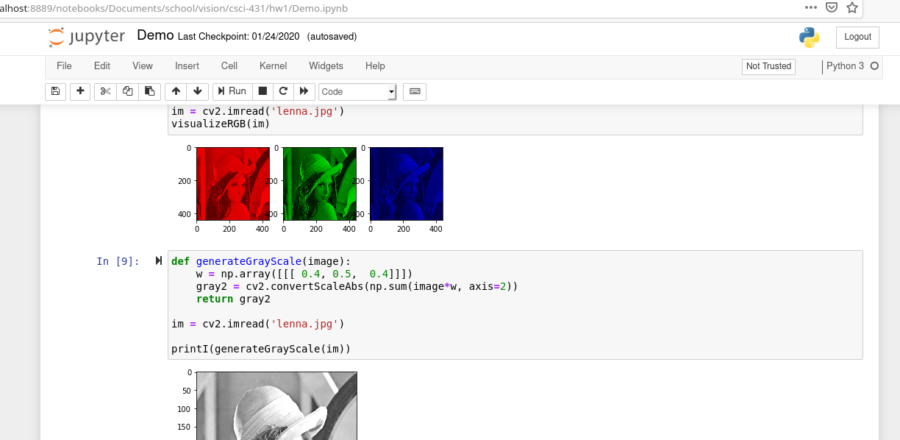
Task: Open the Cell menu
Action: (x=229, y=65)
